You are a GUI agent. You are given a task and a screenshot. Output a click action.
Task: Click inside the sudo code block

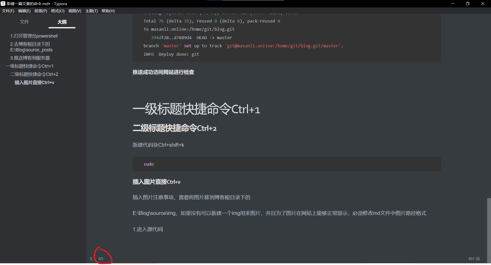(149, 164)
